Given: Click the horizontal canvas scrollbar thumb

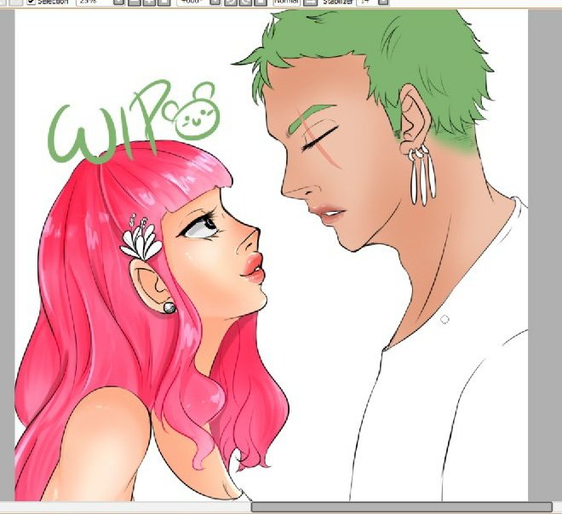Looking at the screenshot, I should tap(401, 507).
